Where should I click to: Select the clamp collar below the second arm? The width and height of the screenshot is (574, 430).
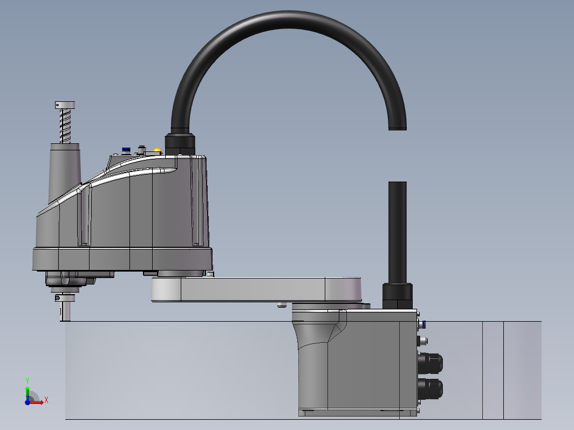pyautogui.click(x=65, y=299)
